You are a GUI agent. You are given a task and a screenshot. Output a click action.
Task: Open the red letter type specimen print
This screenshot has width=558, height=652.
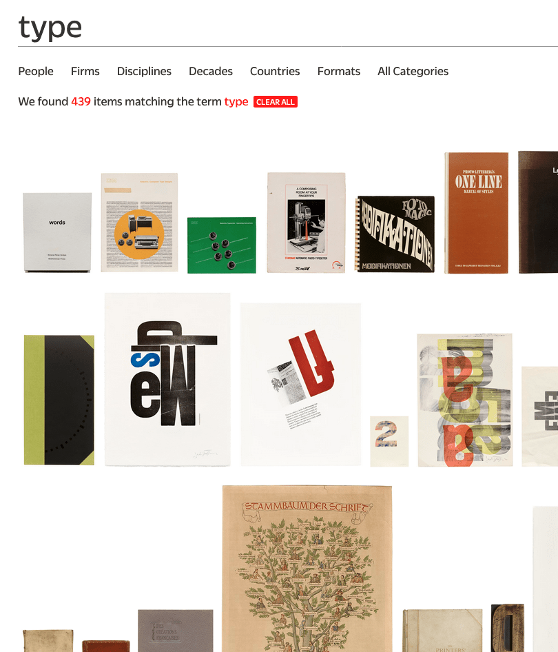301,385
